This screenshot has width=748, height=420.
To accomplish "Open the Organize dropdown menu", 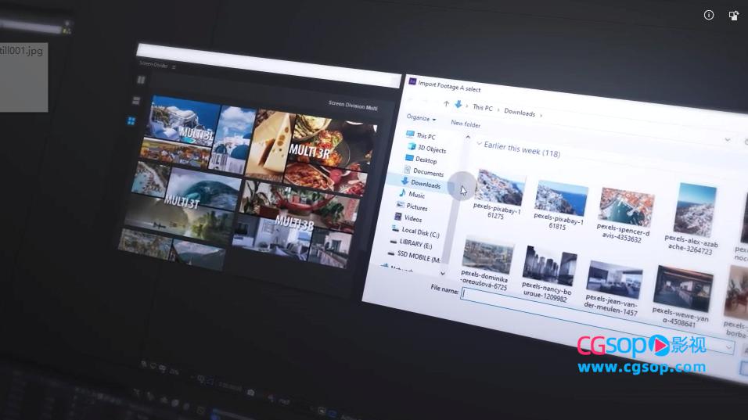I will click(x=421, y=118).
